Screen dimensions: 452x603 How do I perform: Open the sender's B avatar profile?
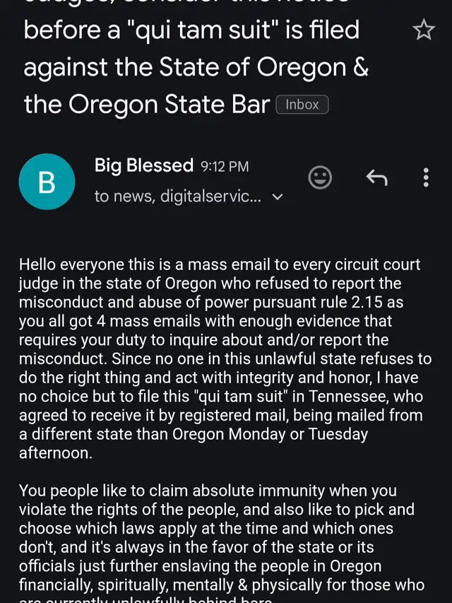[x=47, y=182]
